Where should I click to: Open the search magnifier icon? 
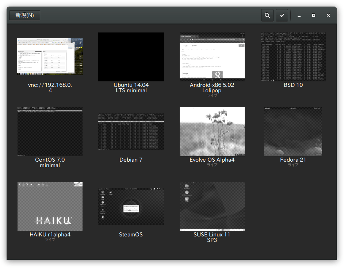[267, 15]
